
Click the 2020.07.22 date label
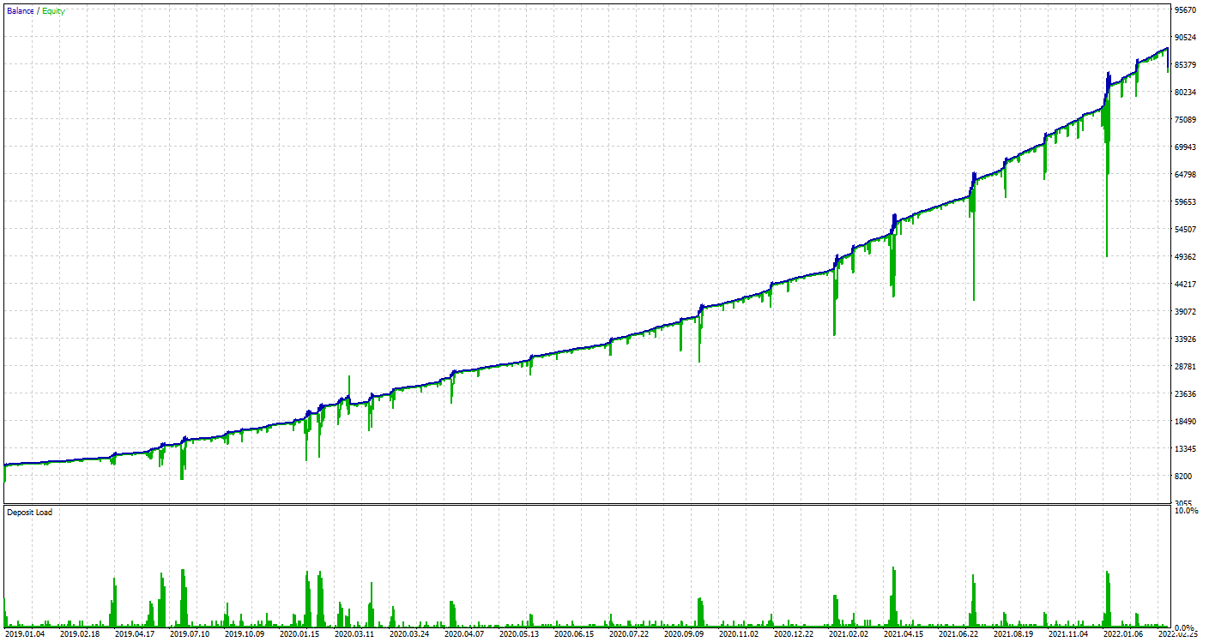point(630,635)
